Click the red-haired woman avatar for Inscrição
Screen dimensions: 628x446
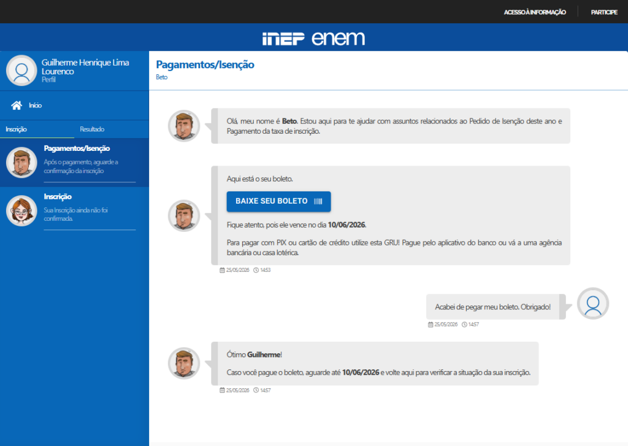tap(21, 210)
